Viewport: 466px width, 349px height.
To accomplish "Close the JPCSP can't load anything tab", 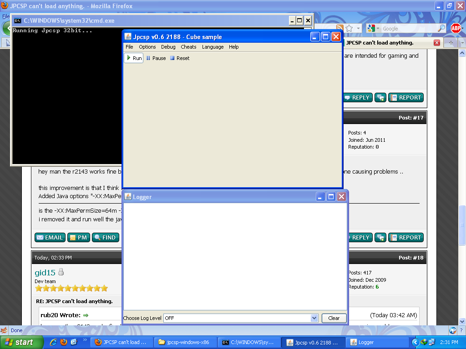I will [x=436, y=43].
